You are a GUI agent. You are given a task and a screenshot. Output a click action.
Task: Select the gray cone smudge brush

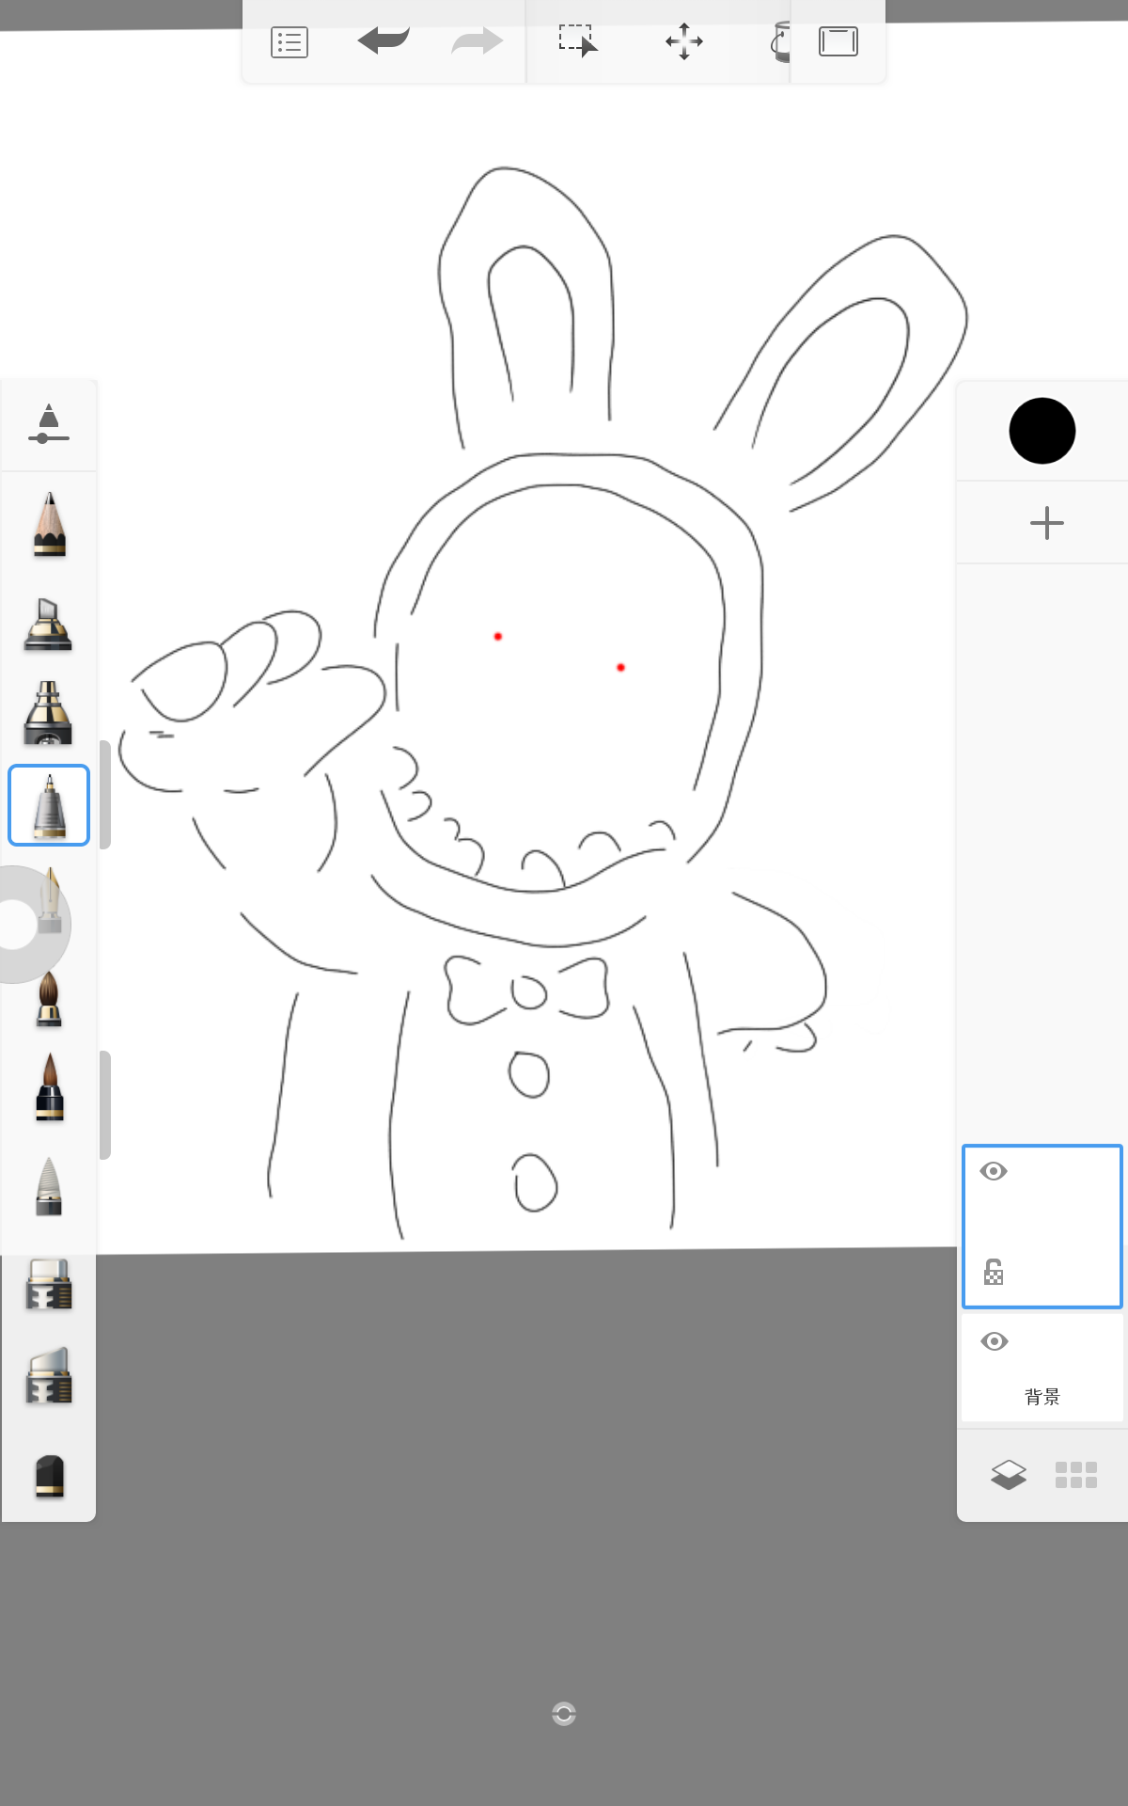[49, 1187]
